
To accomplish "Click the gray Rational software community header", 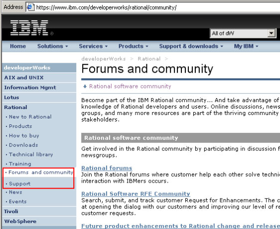I will click(x=180, y=138).
